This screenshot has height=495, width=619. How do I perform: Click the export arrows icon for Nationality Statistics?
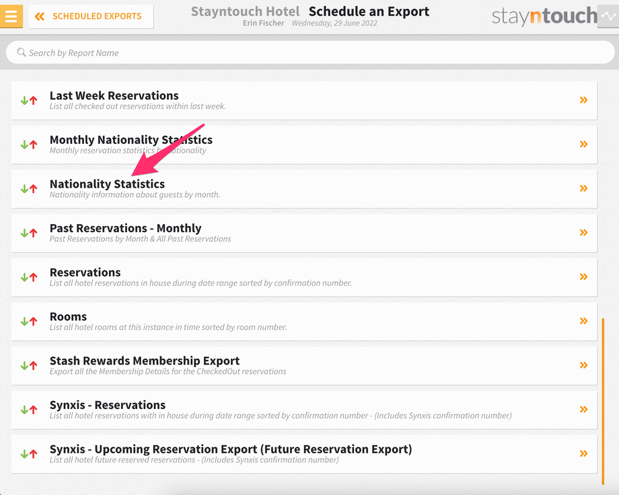[x=29, y=189]
